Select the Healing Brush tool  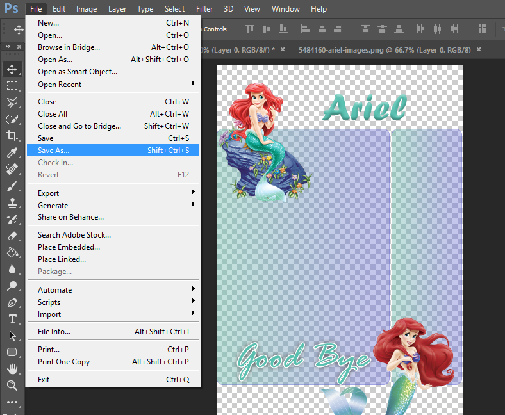pos(12,169)
